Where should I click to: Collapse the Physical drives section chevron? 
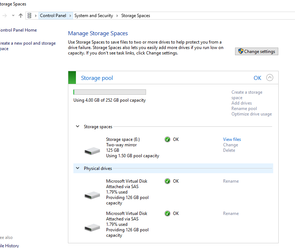tap(77, 168)
